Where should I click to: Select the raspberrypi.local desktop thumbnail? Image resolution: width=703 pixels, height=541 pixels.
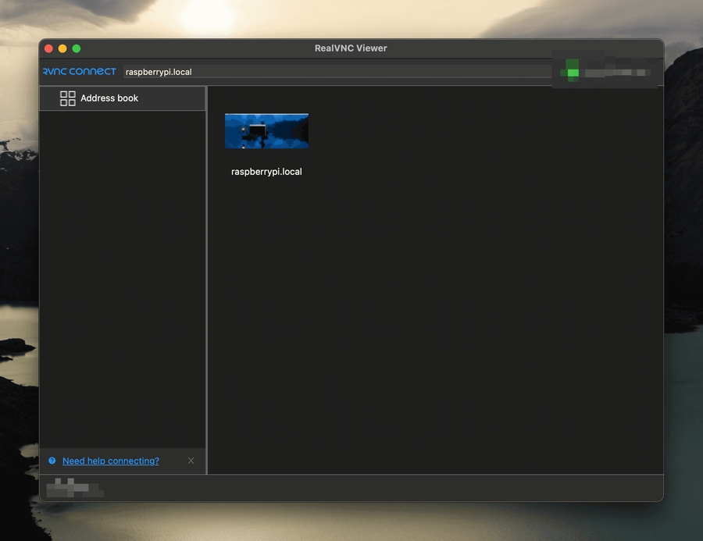point(266,131)
